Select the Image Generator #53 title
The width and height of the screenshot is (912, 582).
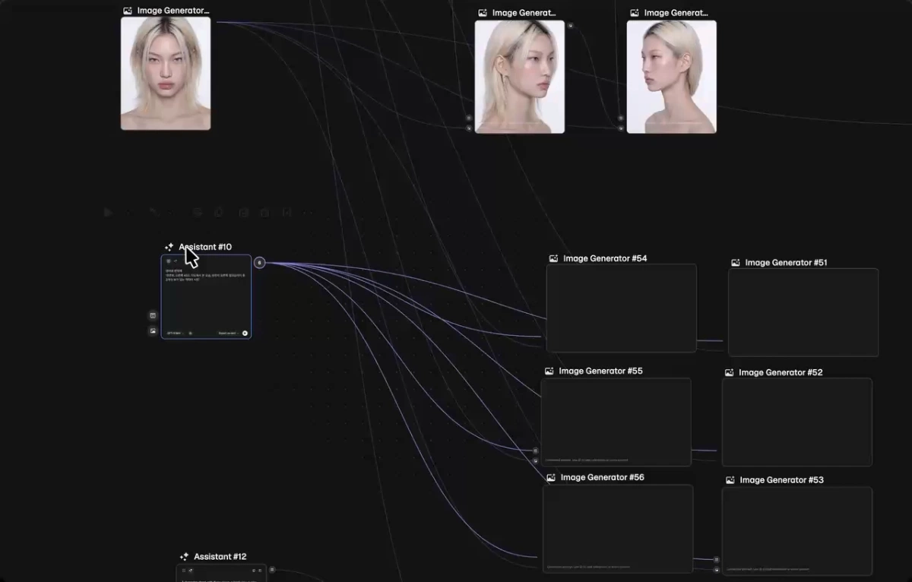tap(781, 480)
